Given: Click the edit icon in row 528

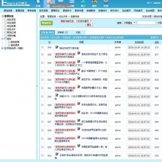Looking at the screenshot, I should click(79, 112).
